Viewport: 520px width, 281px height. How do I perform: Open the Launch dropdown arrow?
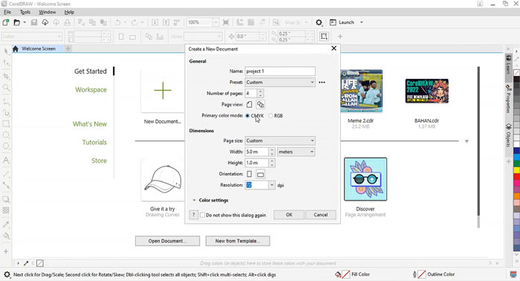point(362,22)
